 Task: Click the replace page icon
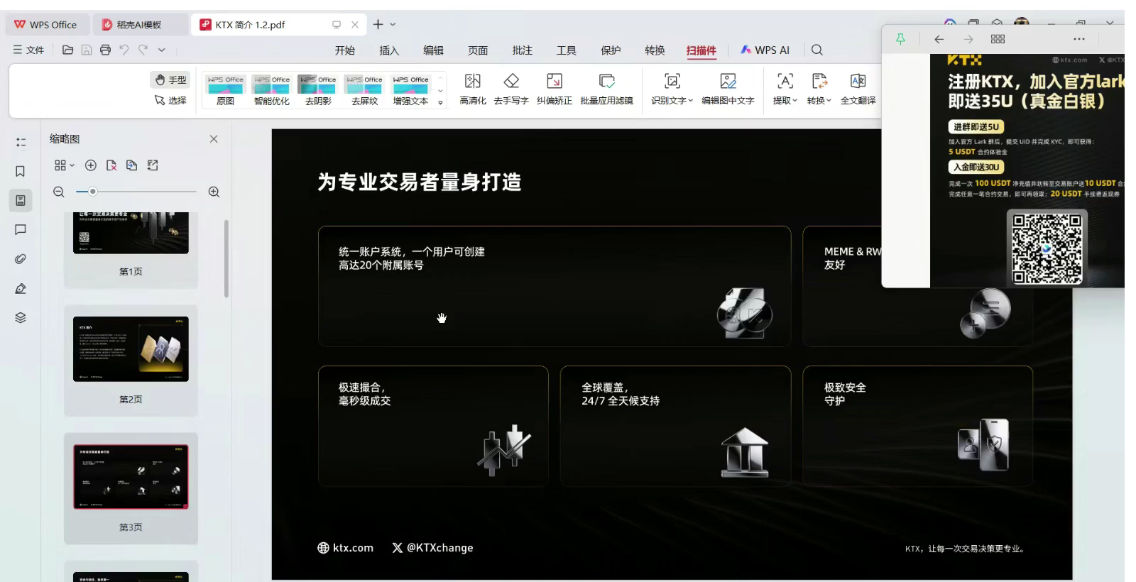coord(132,165)
